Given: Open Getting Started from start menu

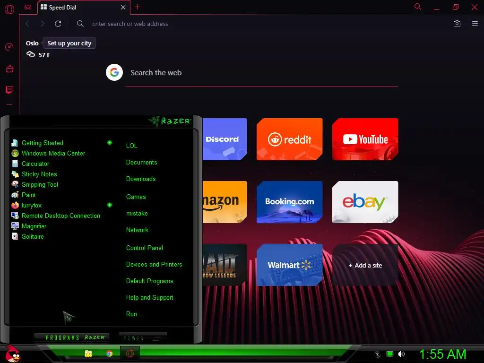Looking at the screenshot, I should point(42,143).
